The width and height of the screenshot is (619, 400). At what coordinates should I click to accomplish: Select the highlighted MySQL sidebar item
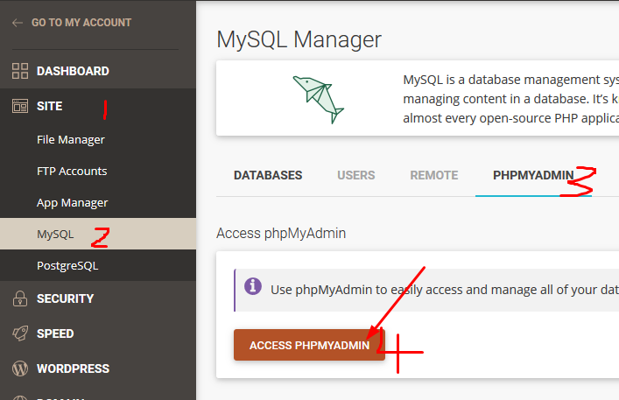[55, 234]
